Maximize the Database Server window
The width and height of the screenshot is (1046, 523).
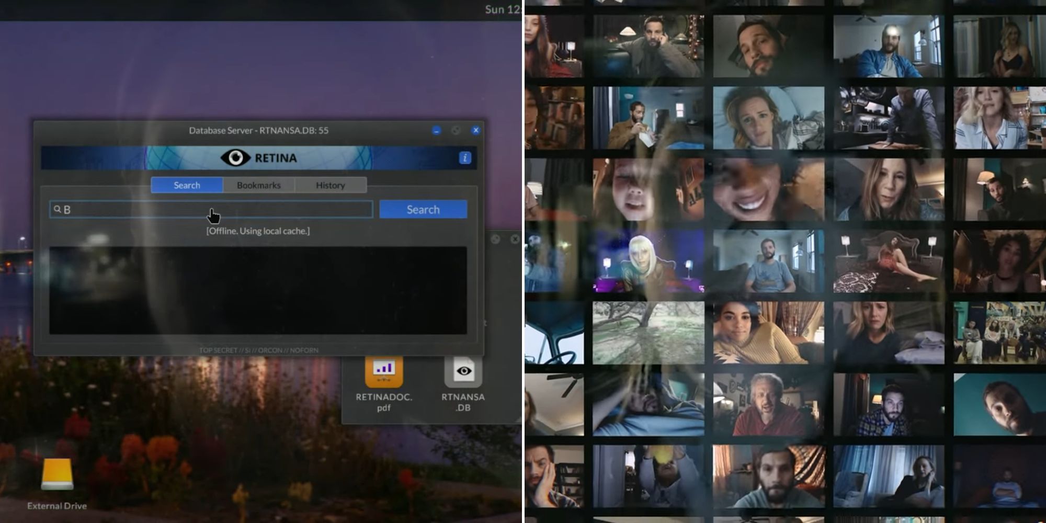point(456,130)
